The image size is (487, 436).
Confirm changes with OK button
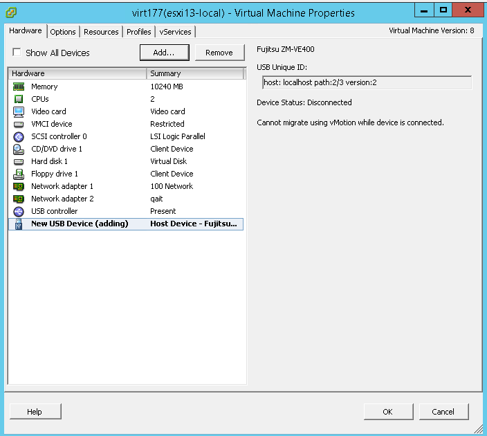pyautogui.click(x=388, y=412)
